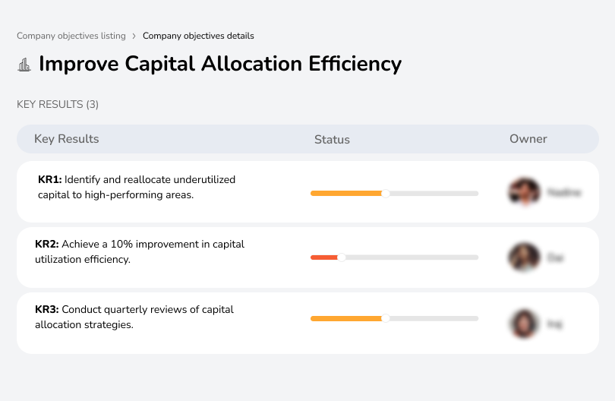This screenshot has width=615, height=401.
Task: Click the Owner column header
Action: click(x=528, y=139)
